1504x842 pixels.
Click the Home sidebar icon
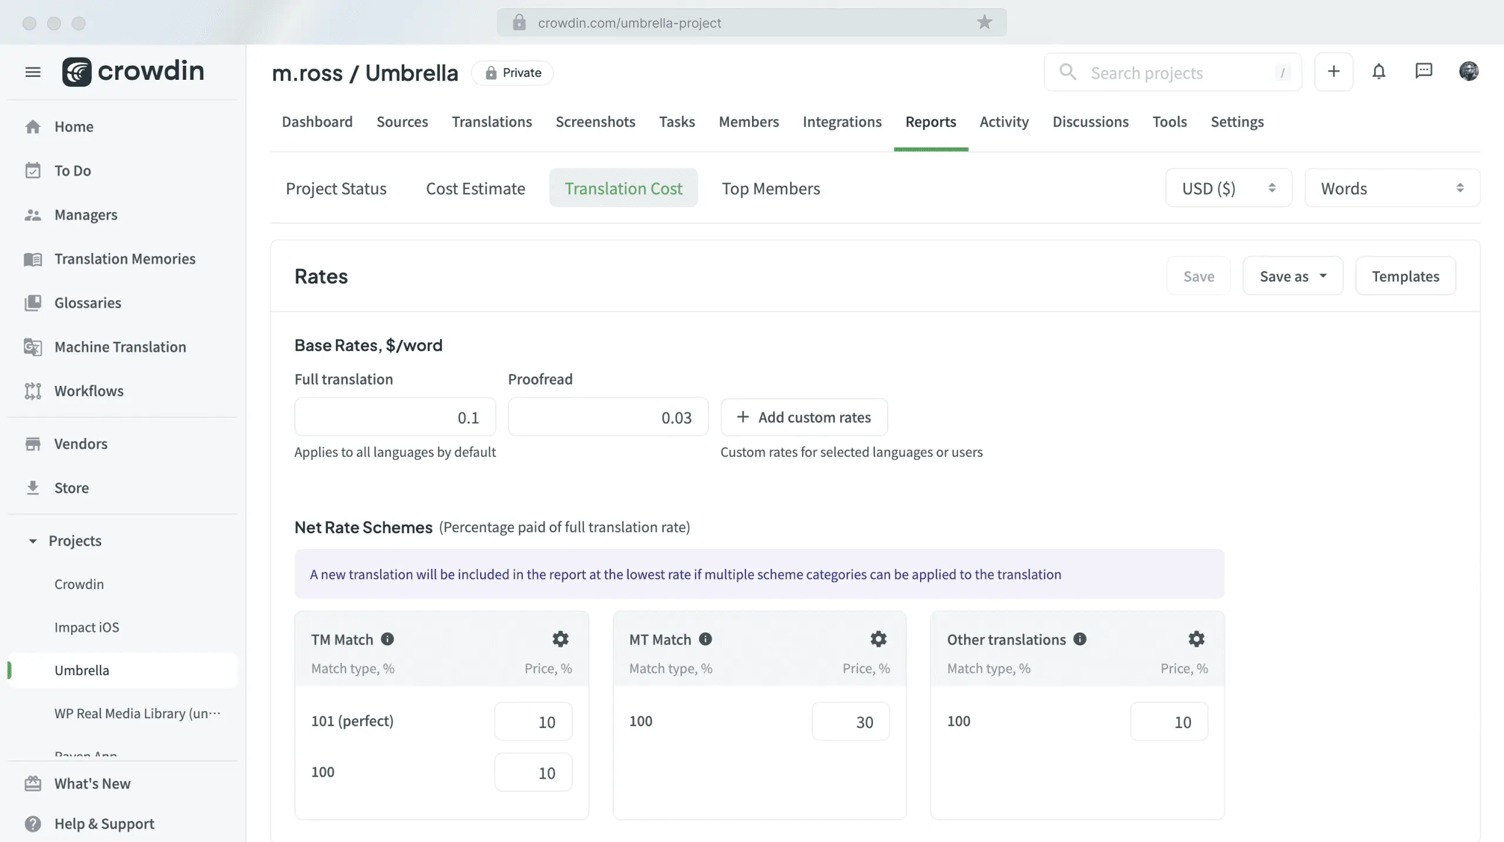[32, 126]
